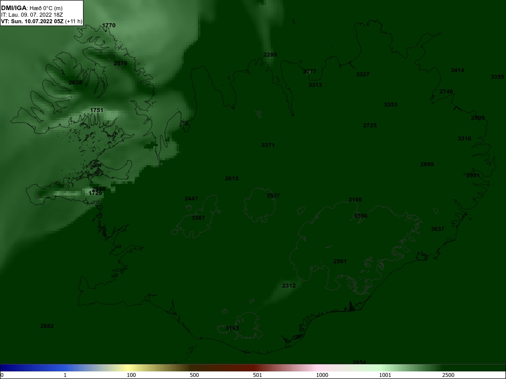This screenshot has width=506, height=379.
Task: Click the map value 2638
Action: point(75,82)
